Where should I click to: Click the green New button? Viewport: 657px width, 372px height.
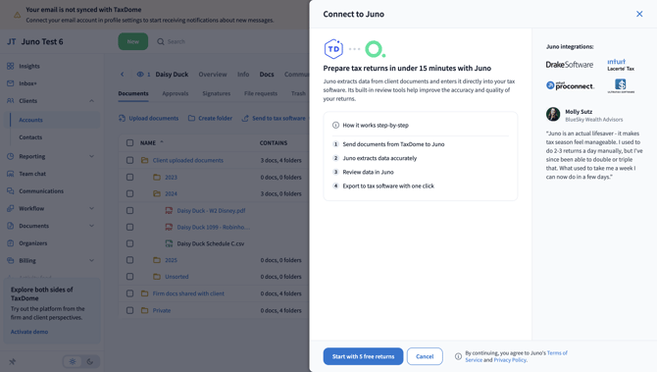coord(132,41)
